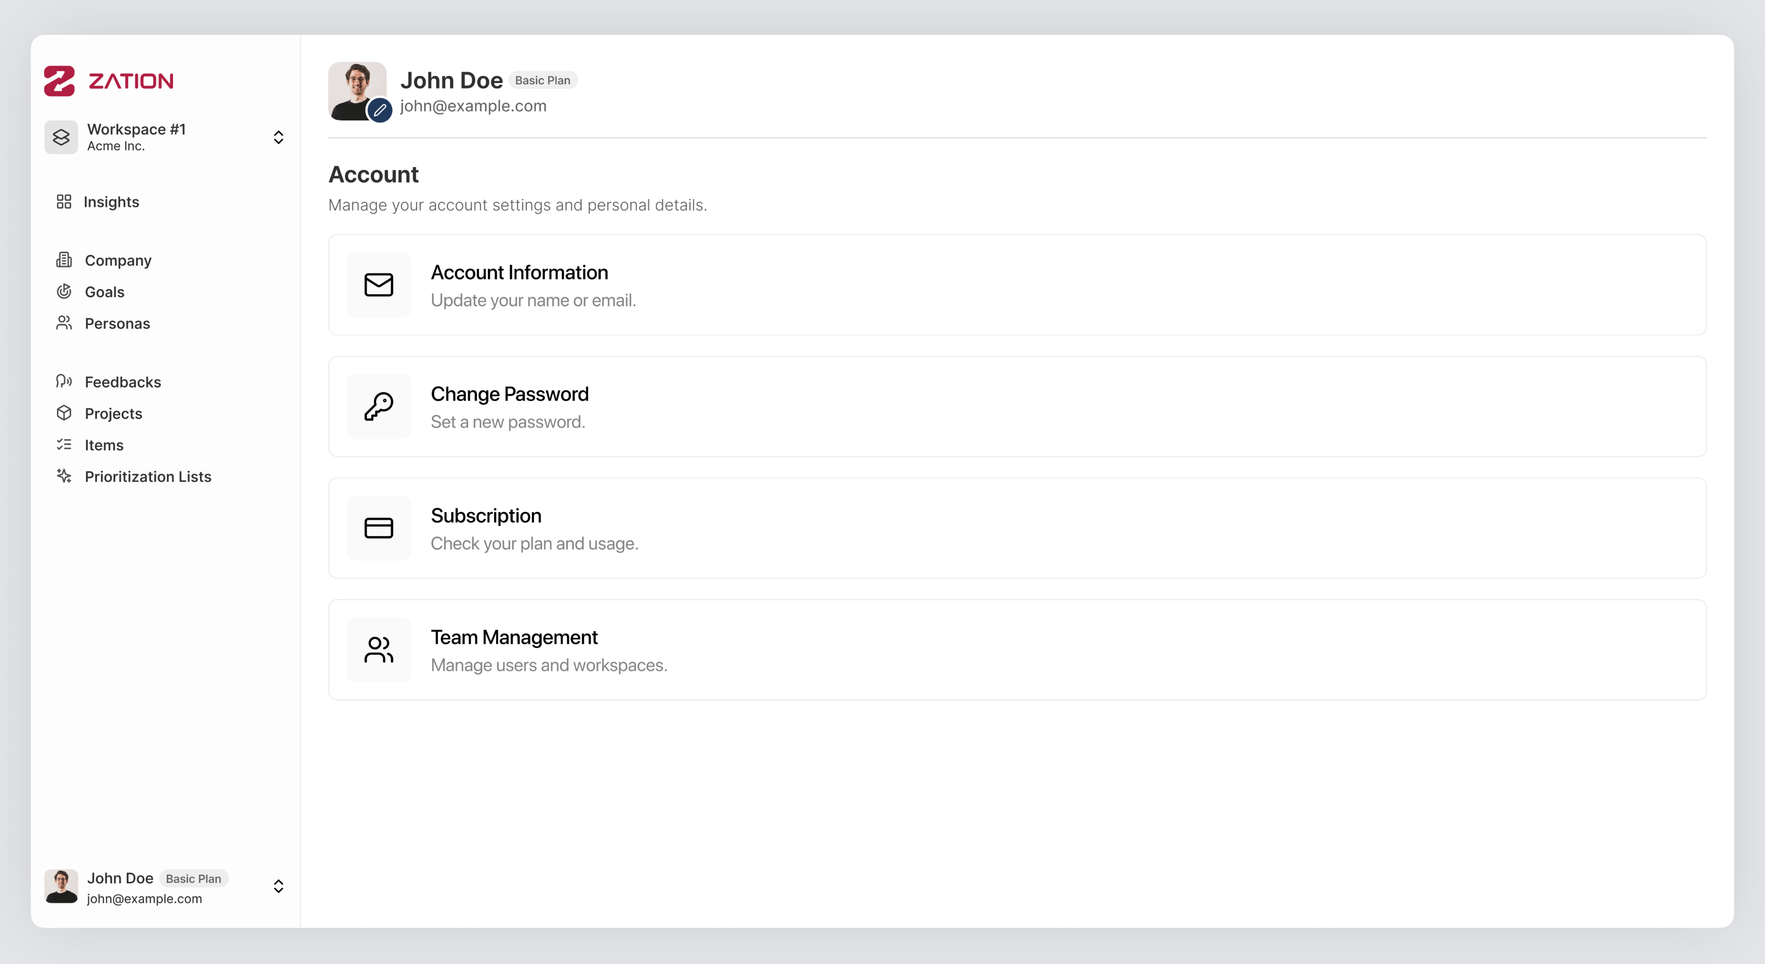
Task: Open the John Doe user menu chevron
Action: point(278,887)
